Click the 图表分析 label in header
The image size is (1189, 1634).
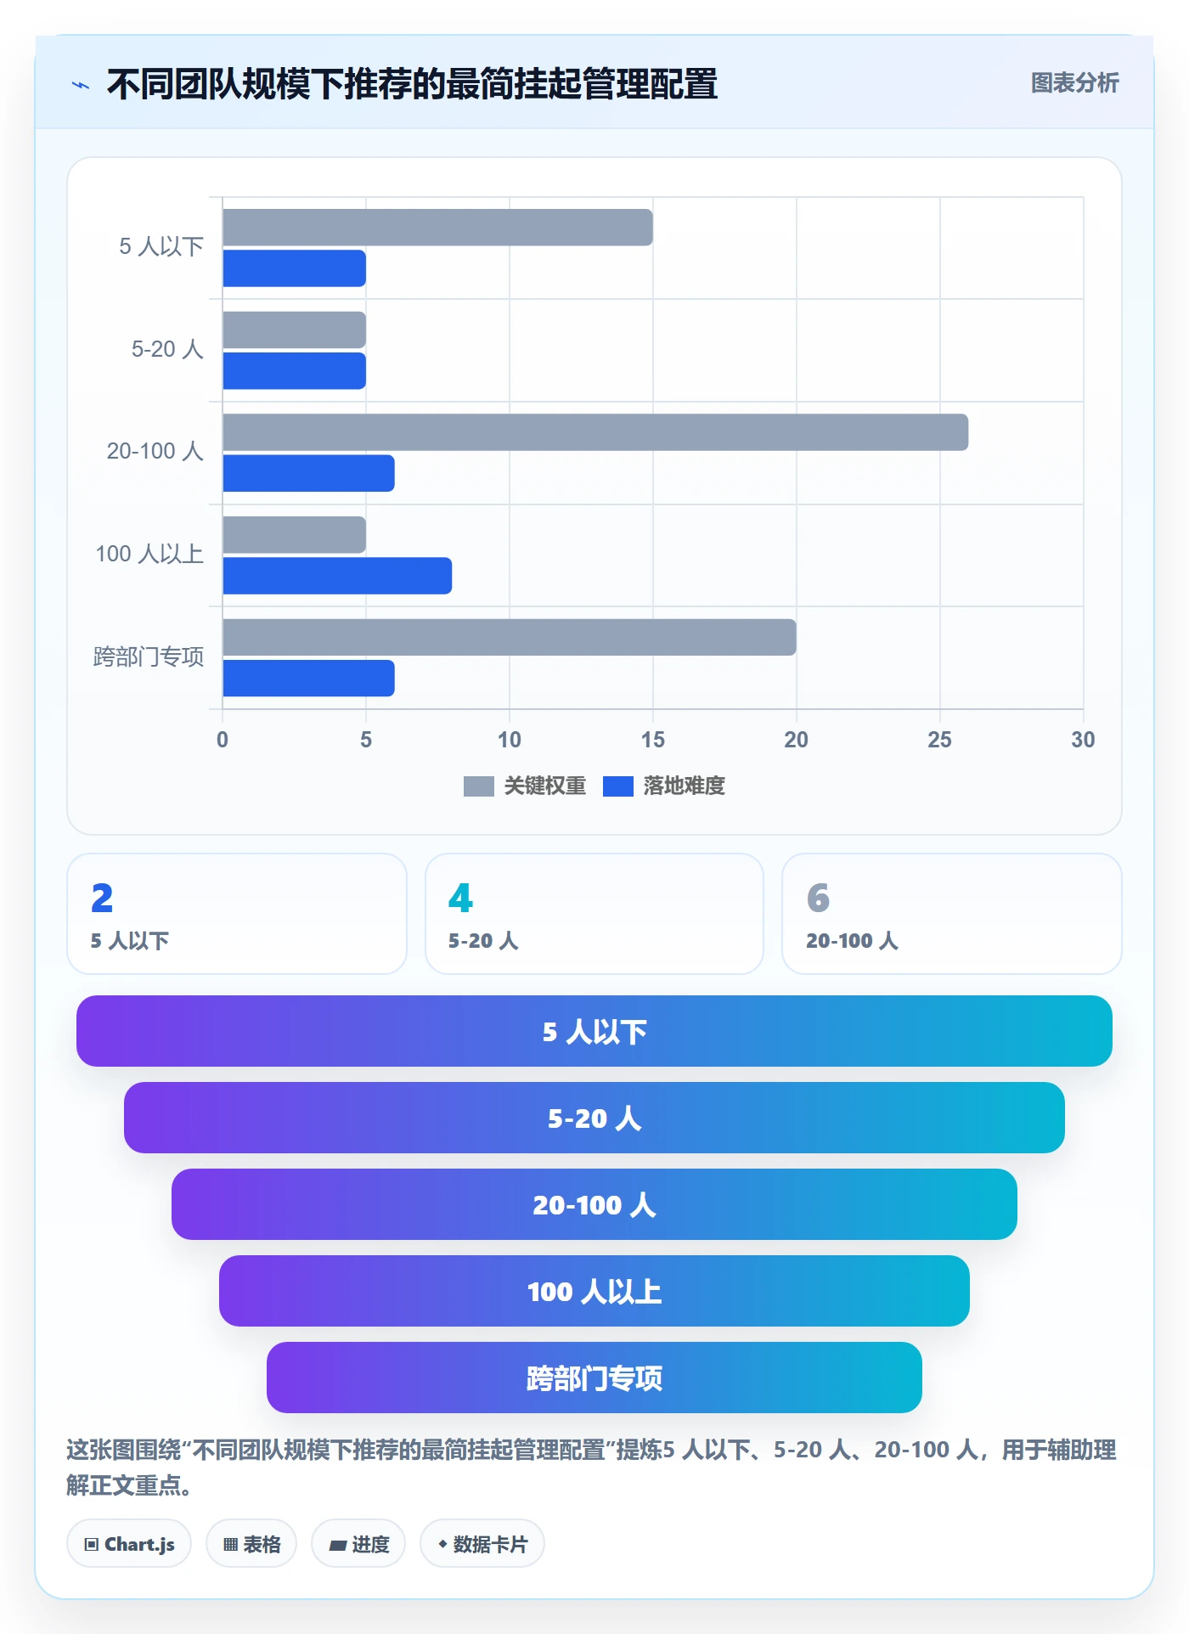[x=1074, y=83]
